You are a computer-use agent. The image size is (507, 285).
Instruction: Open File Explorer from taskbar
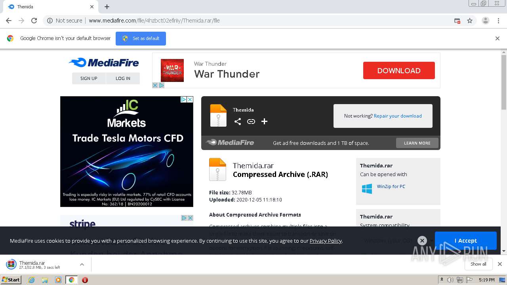[45, 280]
